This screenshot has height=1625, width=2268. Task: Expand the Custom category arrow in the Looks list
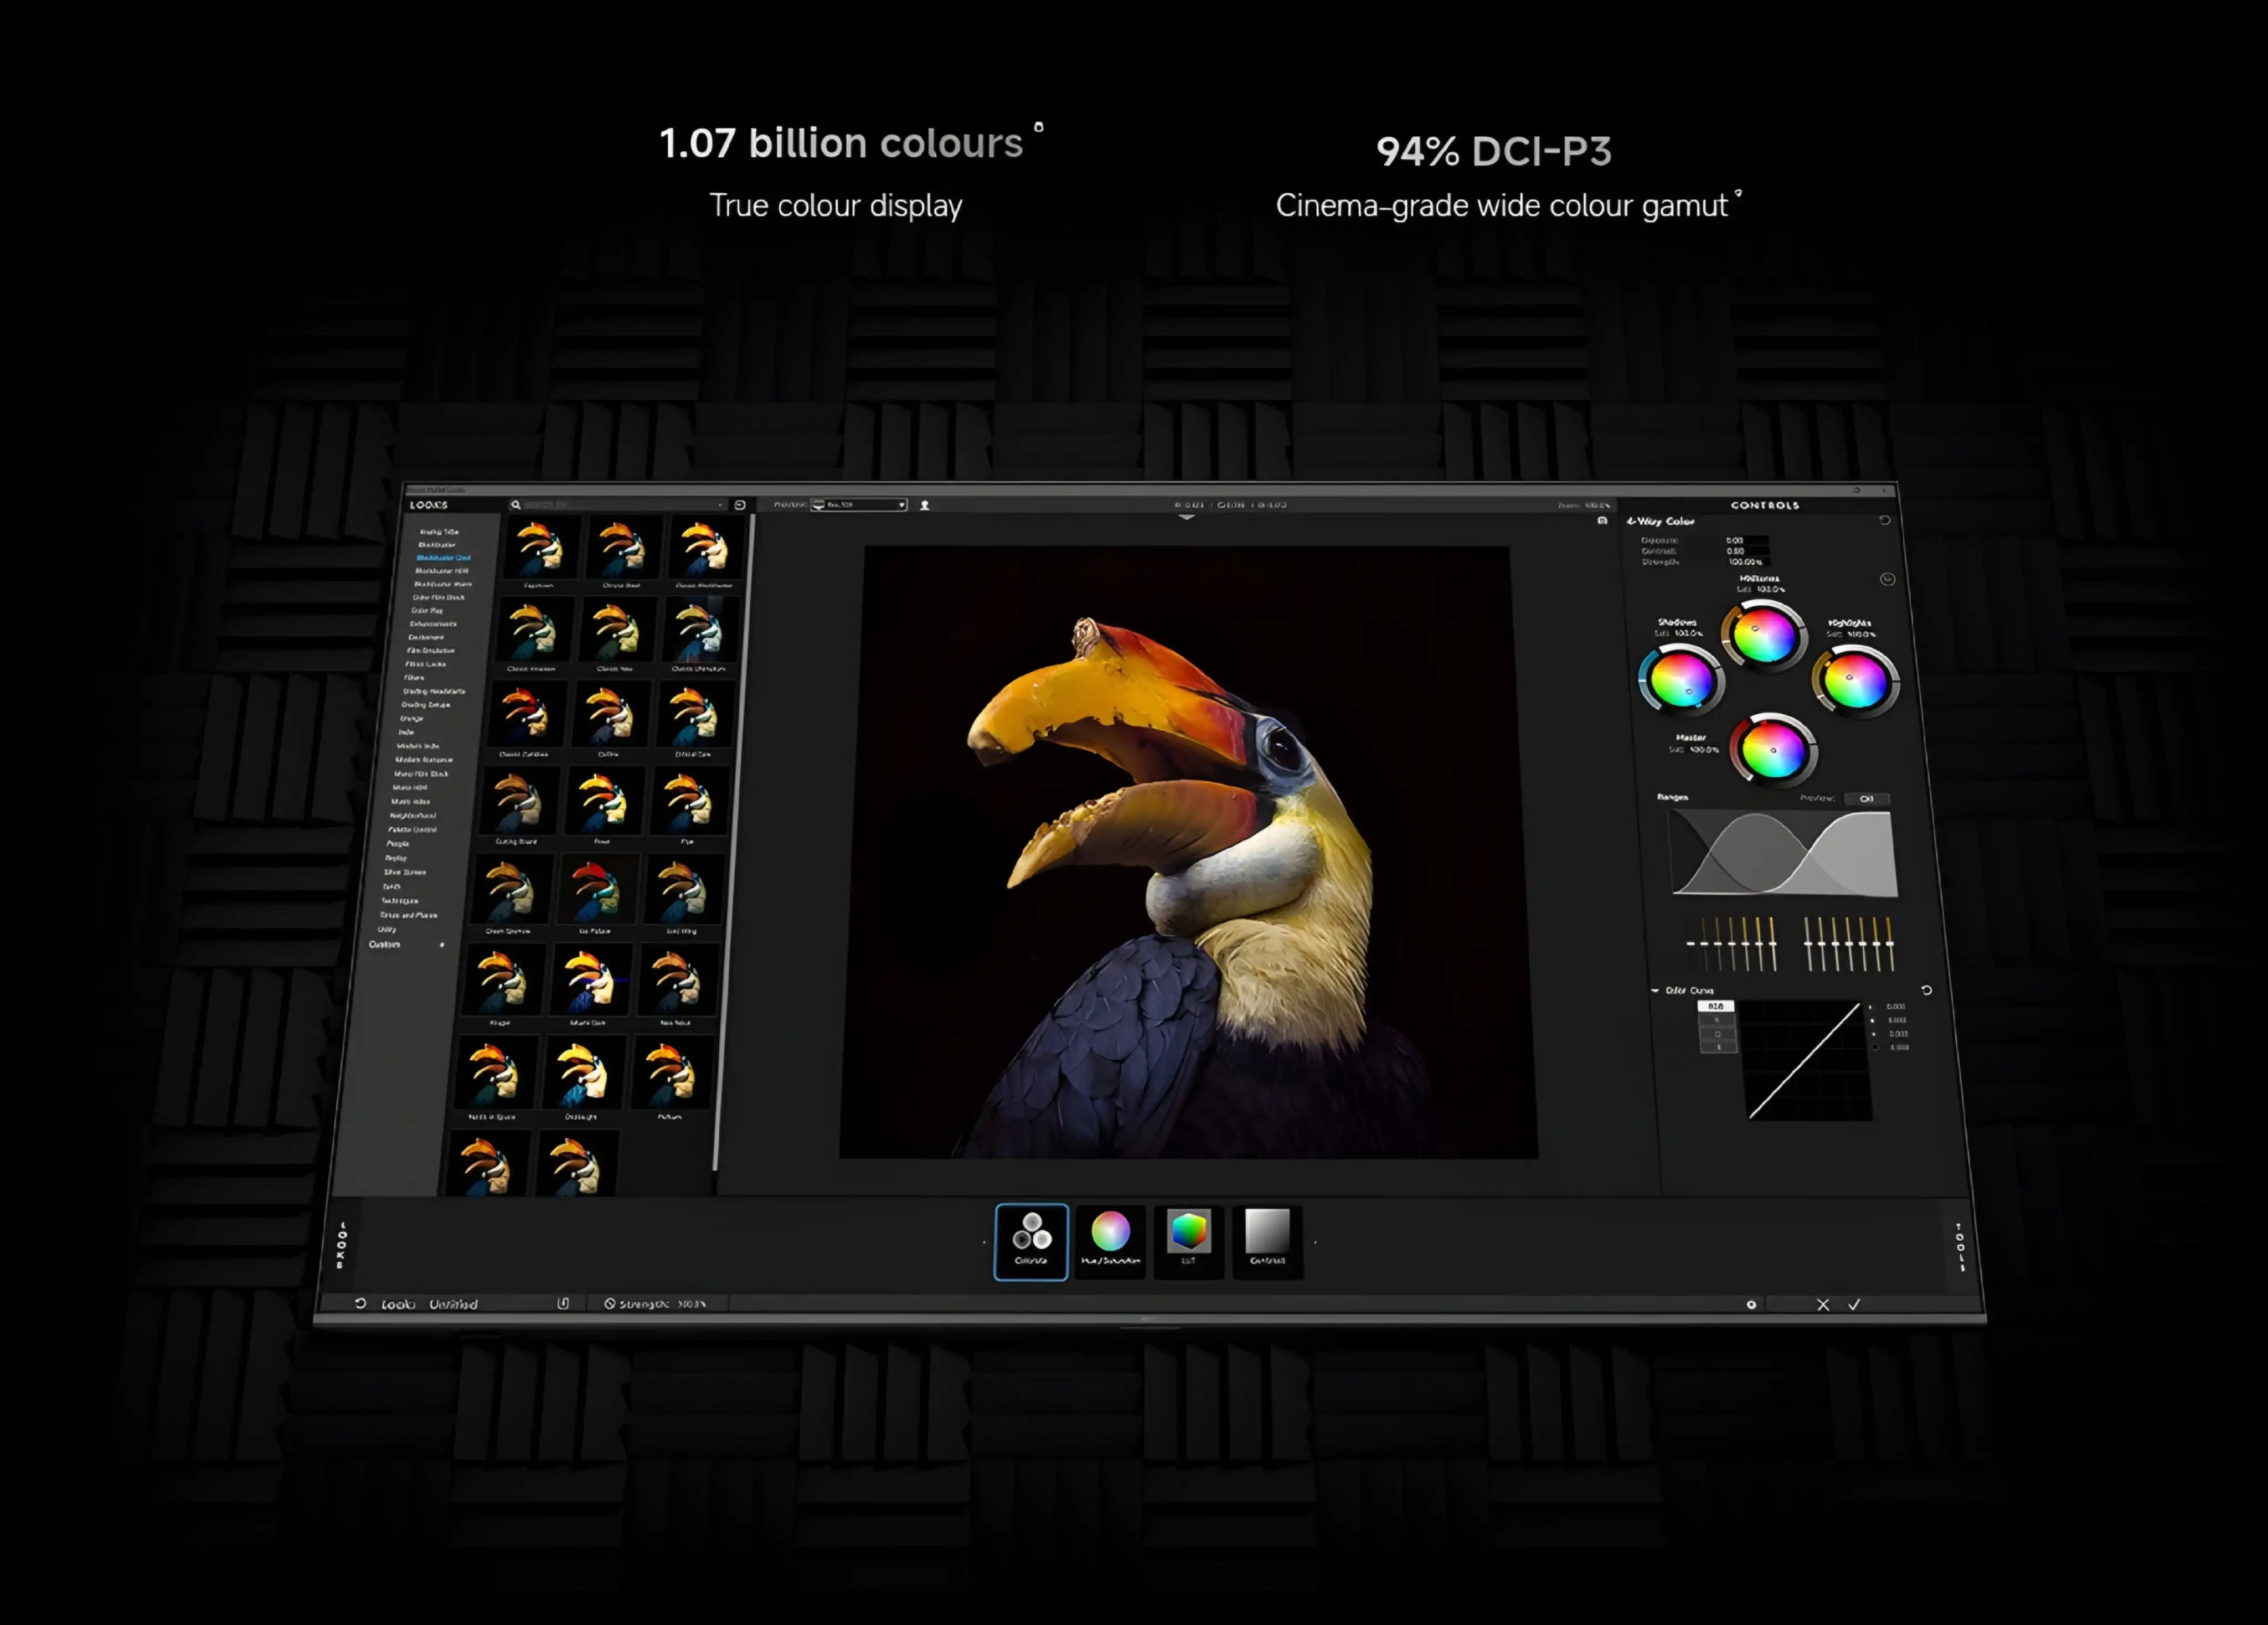(x=442, y=945)
